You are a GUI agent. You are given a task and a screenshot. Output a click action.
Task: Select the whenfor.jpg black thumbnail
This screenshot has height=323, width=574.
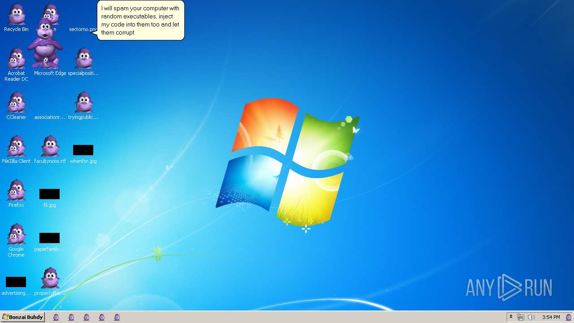(83, 150)
